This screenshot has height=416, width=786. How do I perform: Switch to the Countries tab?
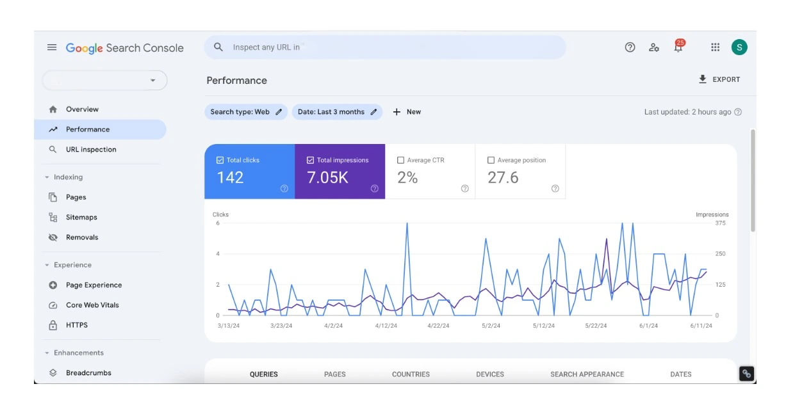(x=411, y=374)
